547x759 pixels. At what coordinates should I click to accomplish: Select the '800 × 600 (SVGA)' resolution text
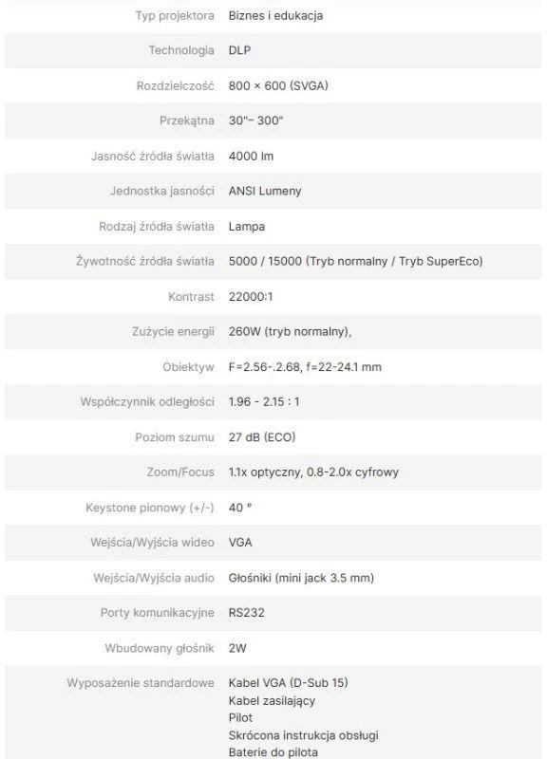pyautogui.click(x=278, y=85)
